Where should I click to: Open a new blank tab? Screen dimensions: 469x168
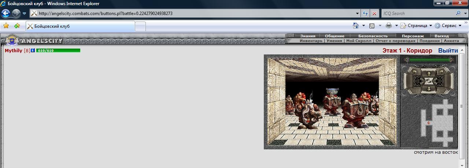140,27
